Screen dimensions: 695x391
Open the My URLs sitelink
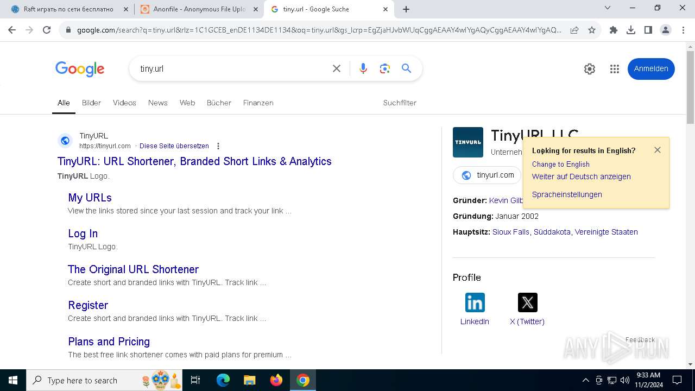(90, 198)
